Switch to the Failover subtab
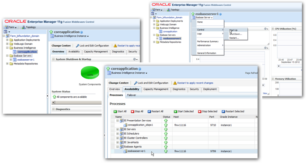The image size is (306, 163). click(132, 95)
